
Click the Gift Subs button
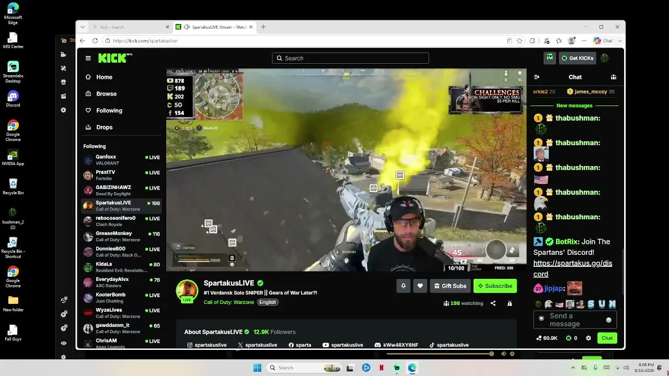click(450, 286)
